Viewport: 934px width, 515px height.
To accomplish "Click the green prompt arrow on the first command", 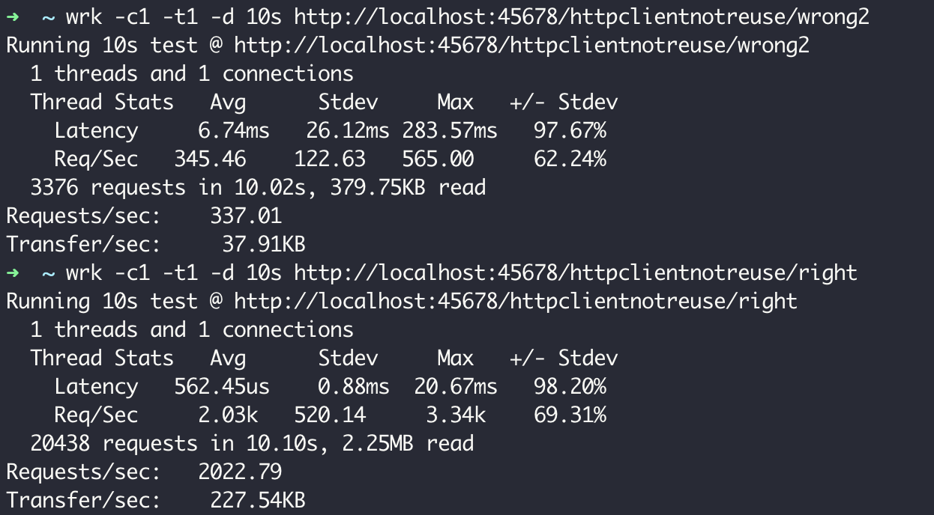I will (x=12, y=16).
